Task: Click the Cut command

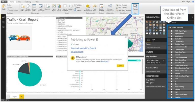Action: pyautogui.click(x=9, y=5)
